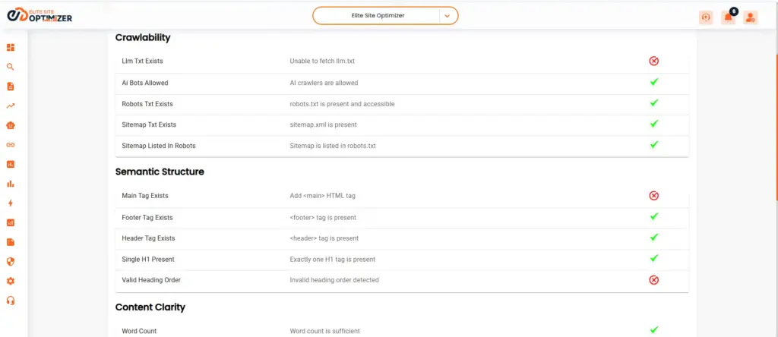
Task: Click 'Word count is sufficient' message
Action: (x=325, y=331)
